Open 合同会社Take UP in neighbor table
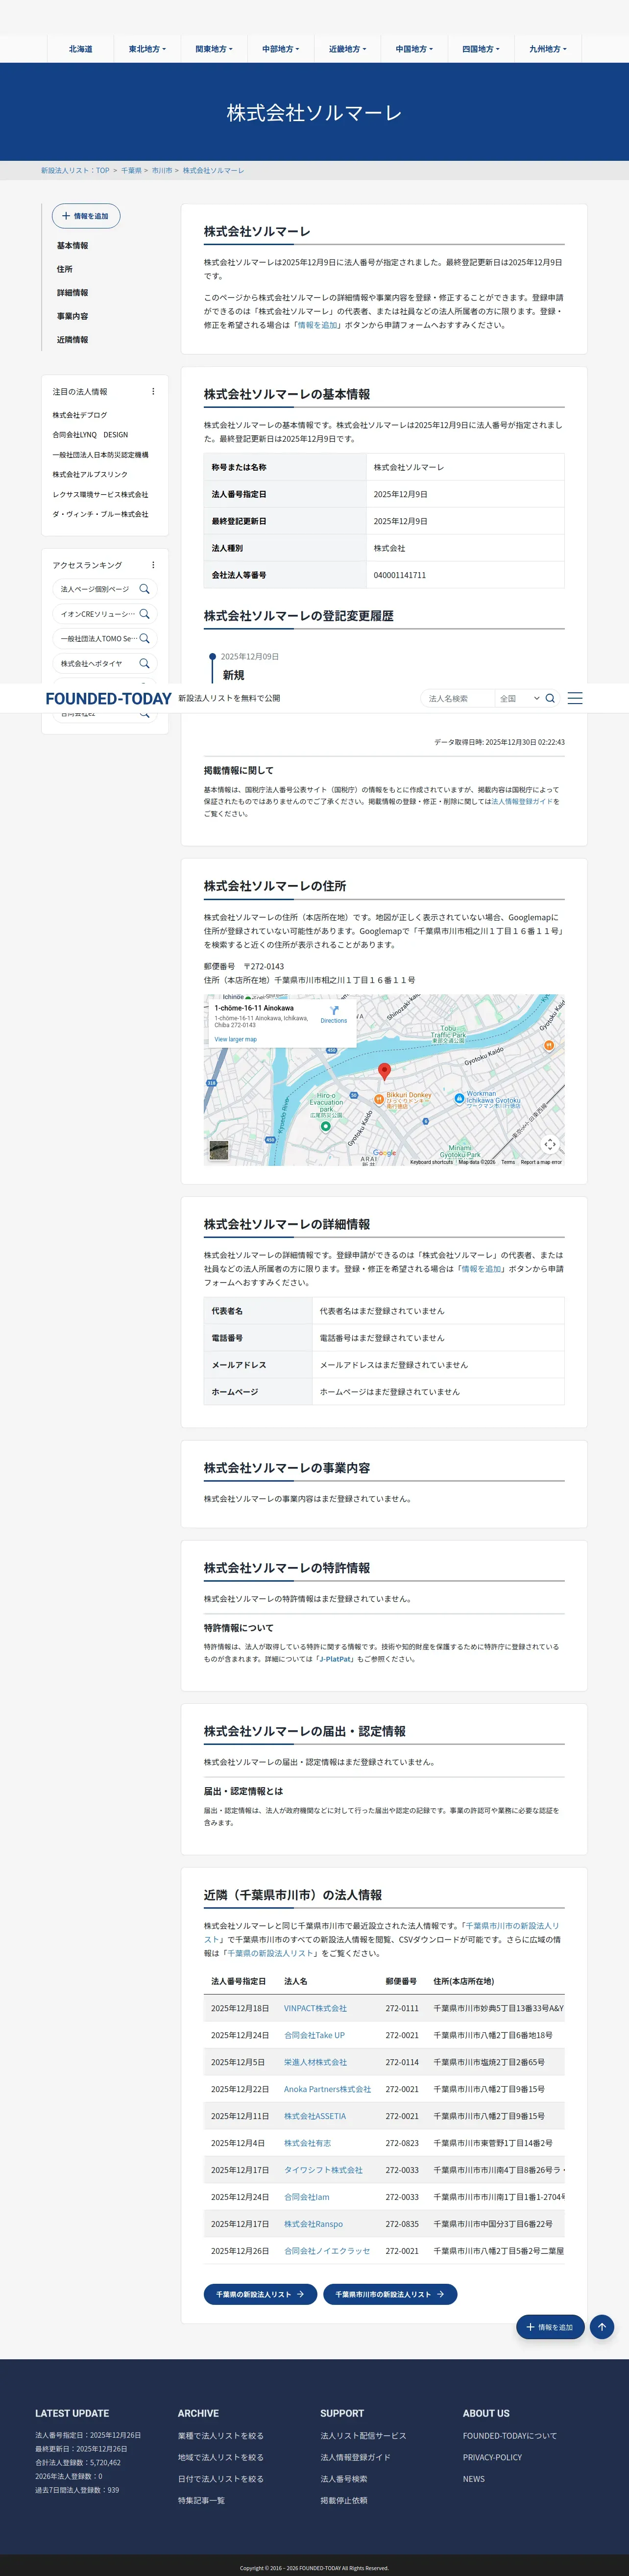629x2576 pixels. pyautogui.click(x=314, y=2035)
